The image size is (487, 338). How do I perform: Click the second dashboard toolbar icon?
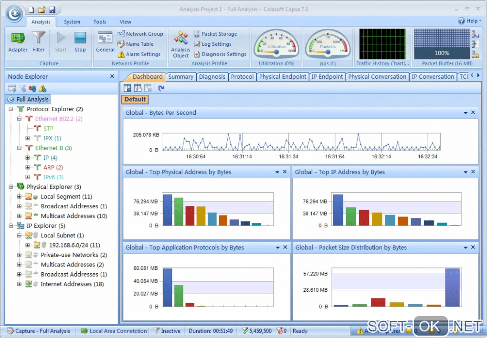138,88
